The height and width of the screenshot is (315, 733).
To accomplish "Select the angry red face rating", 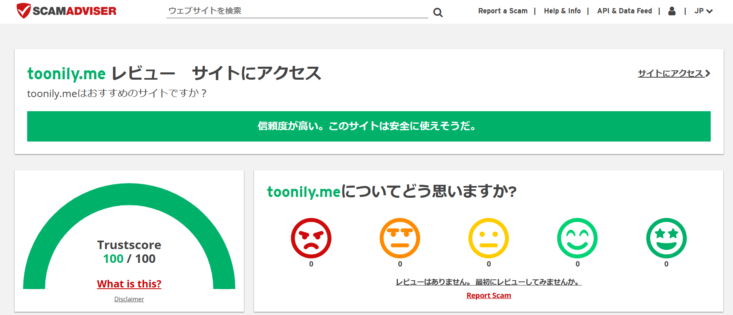I will pyautogui.click(x=311, y=238).
